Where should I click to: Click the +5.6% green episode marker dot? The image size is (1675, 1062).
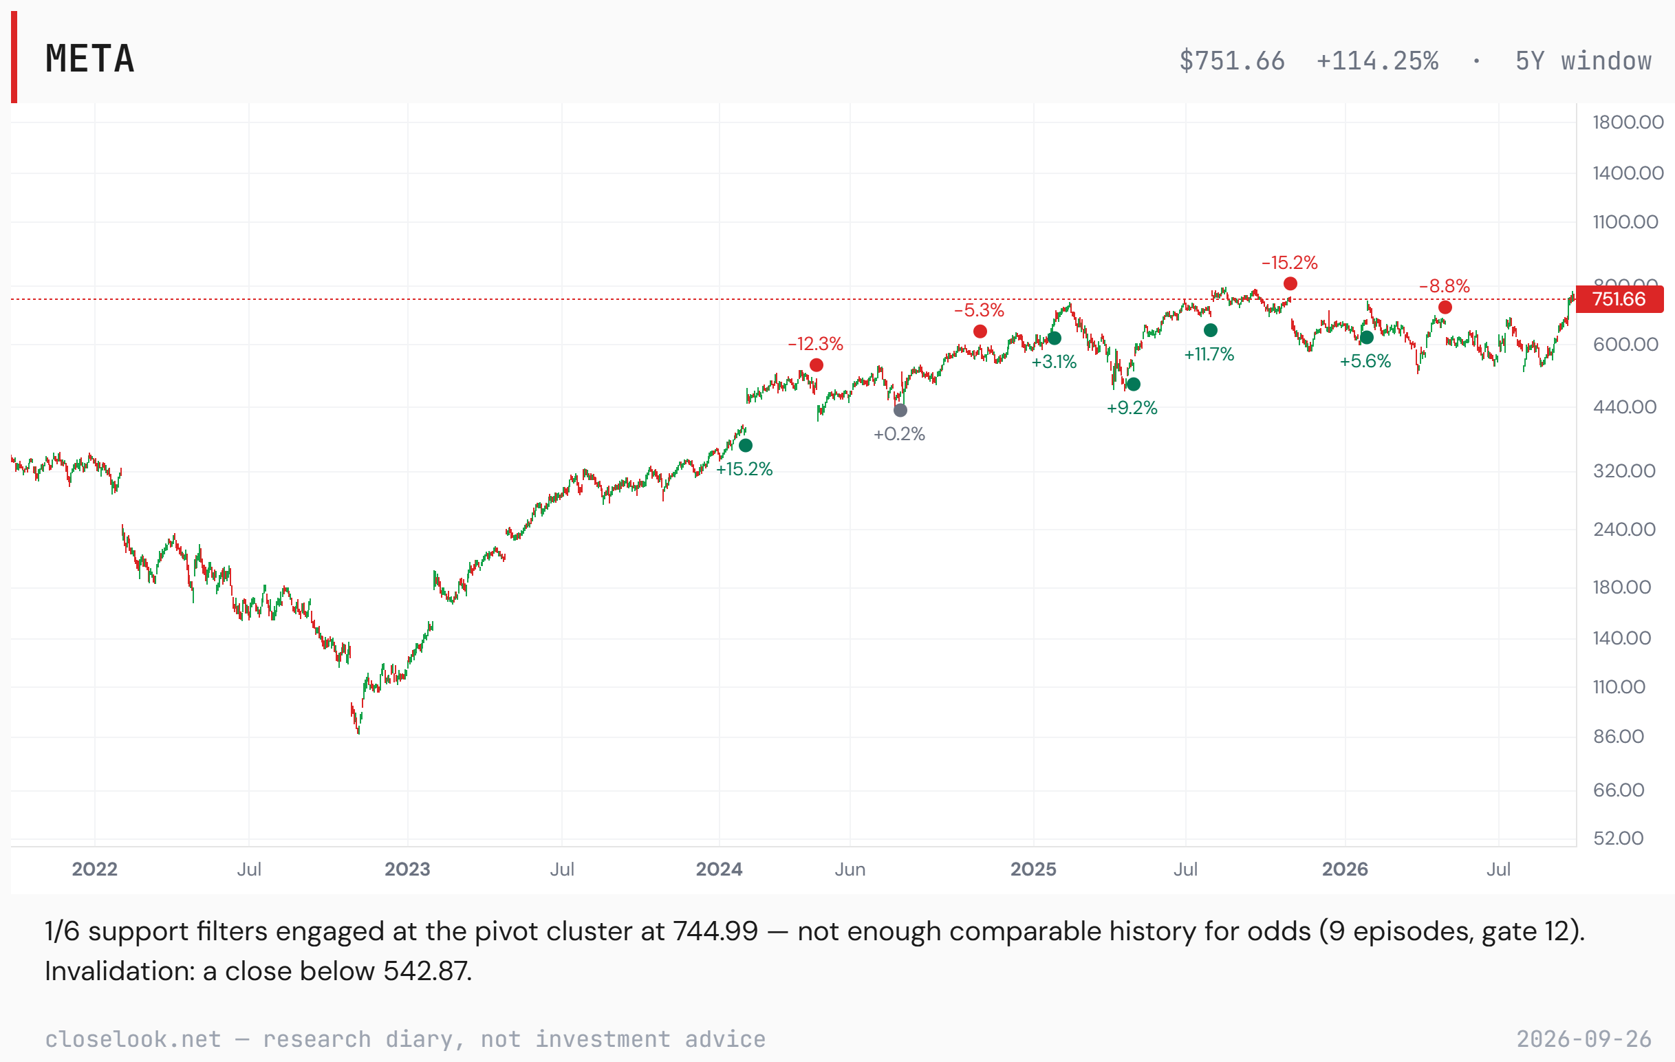point(1367,338)
